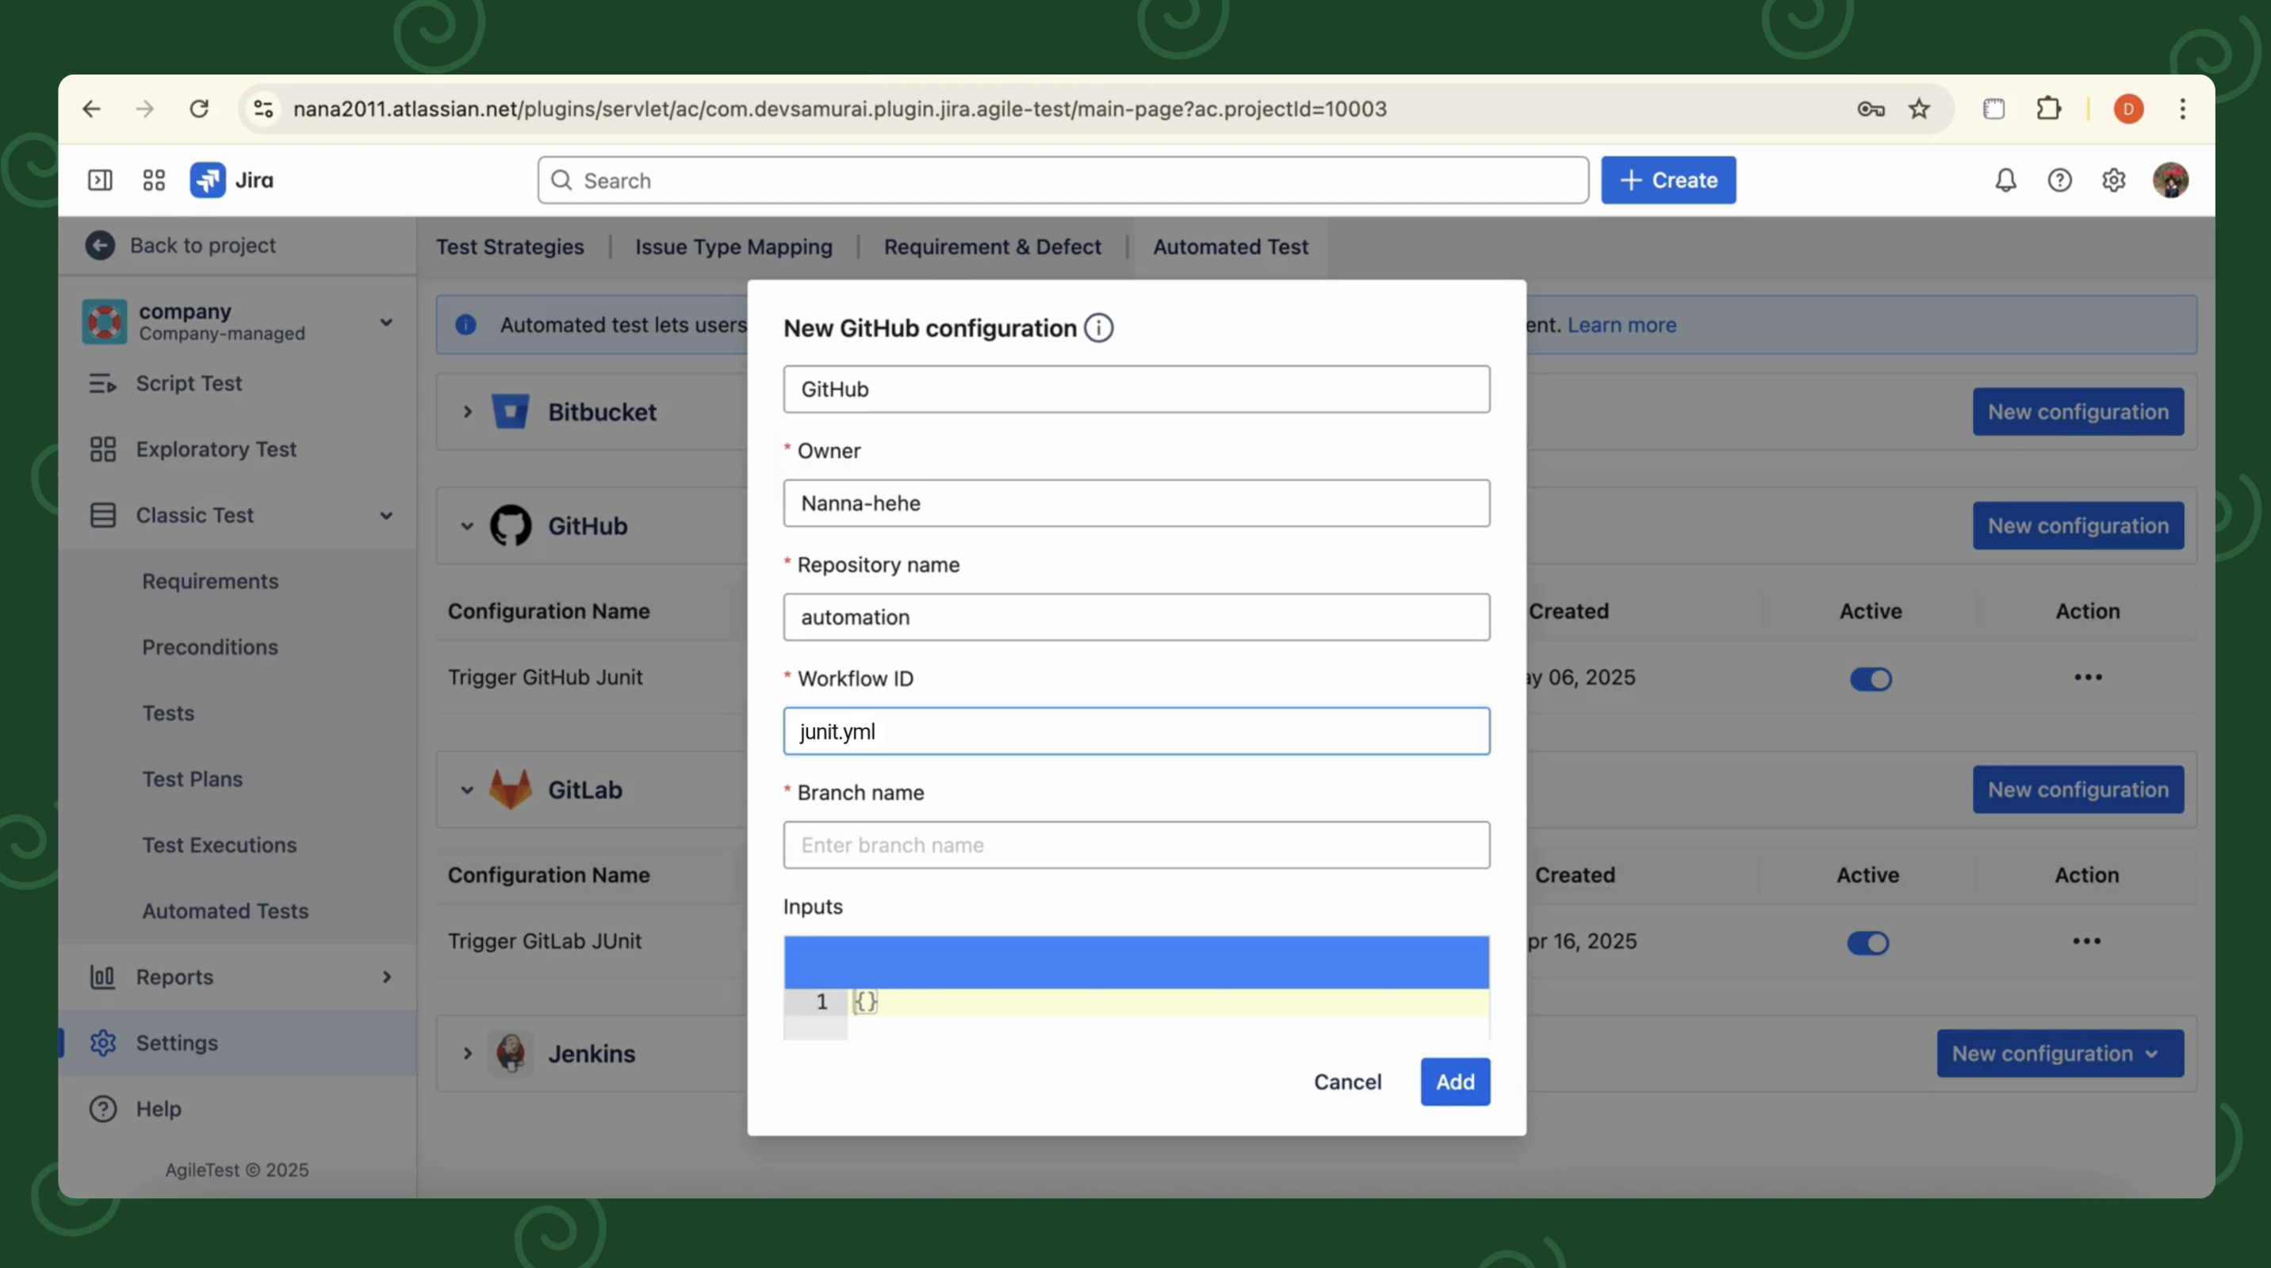
Task: Select the Exploratory Test sidebar icon
Action: click(102, 449)
